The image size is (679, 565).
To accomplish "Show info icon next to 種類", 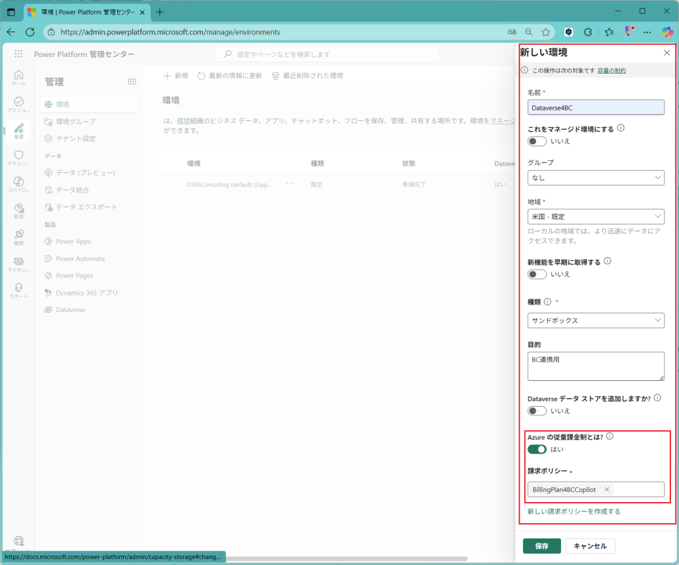I will click(x=547, y=301).
